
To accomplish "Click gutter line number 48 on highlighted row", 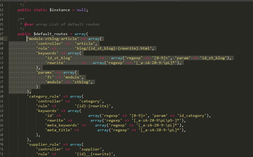I will coord(2,39).
